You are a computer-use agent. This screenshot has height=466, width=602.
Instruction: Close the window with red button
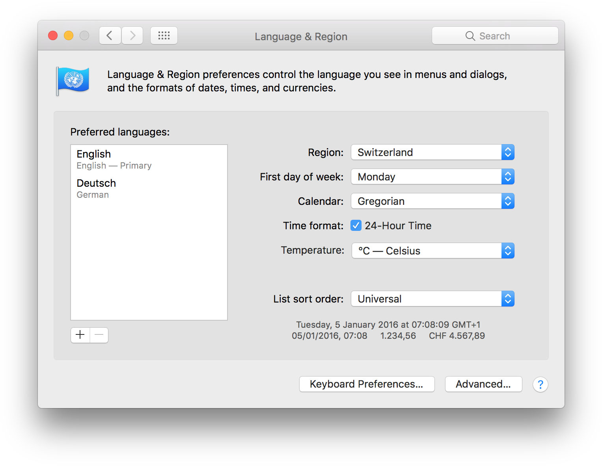pos(53,36)
